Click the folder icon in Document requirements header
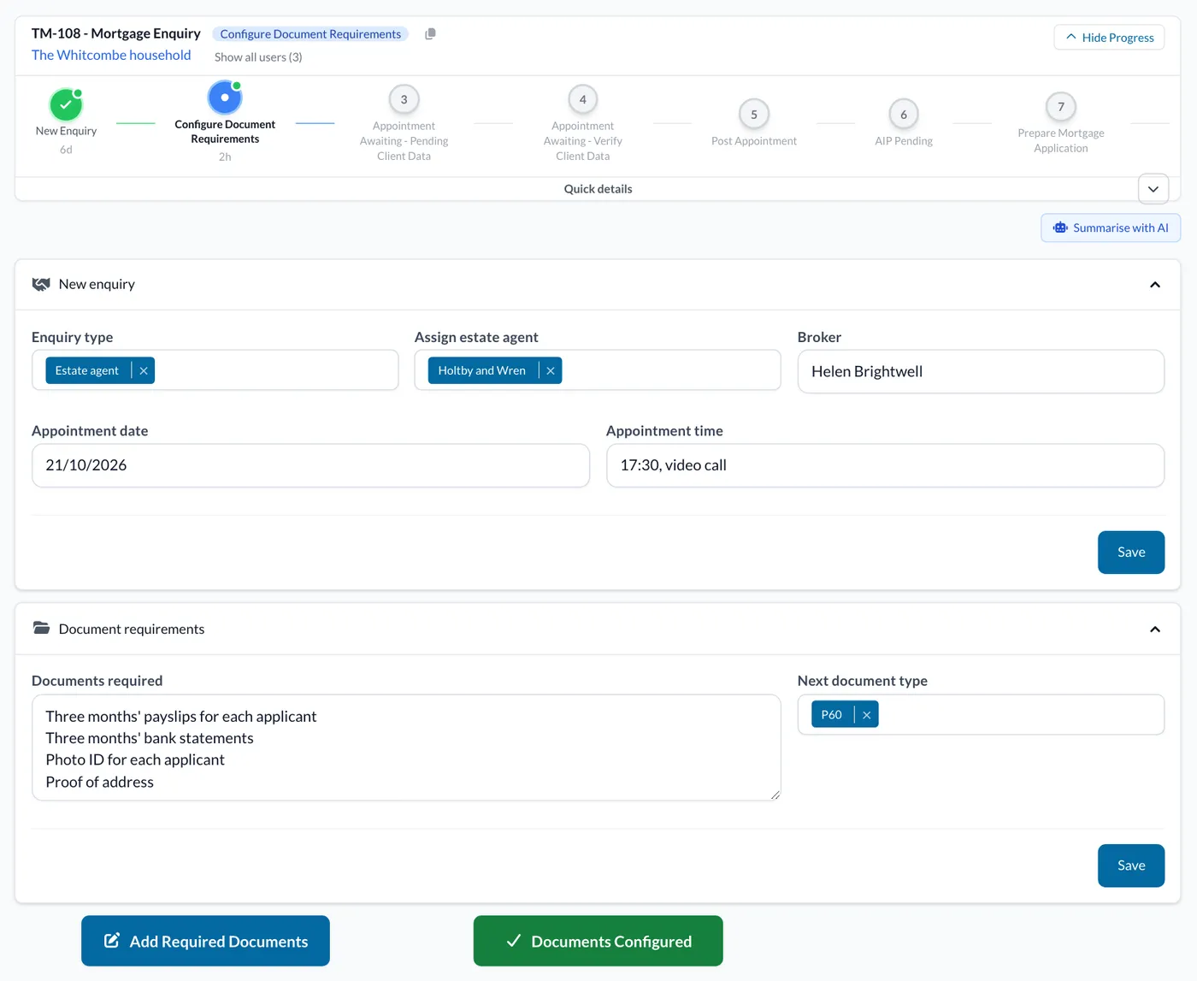The height and width of the screenshot is (981, 1197). pos(41,629)
